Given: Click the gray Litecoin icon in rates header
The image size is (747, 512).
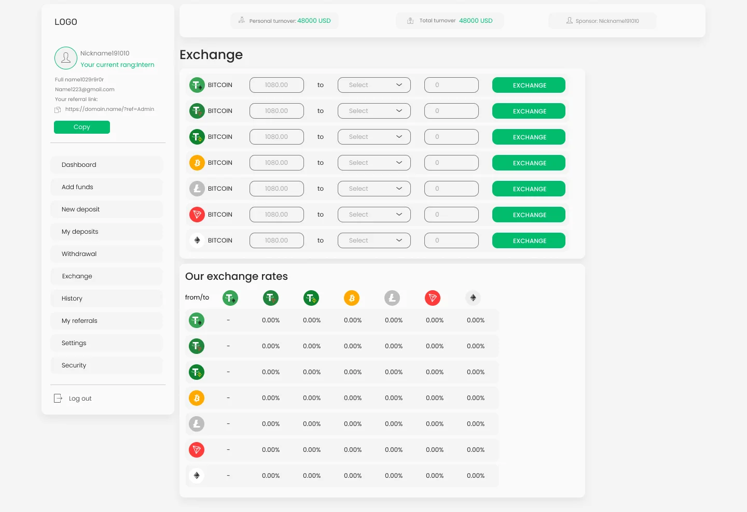Looking at the screenshot, I should tap(392, 298).
